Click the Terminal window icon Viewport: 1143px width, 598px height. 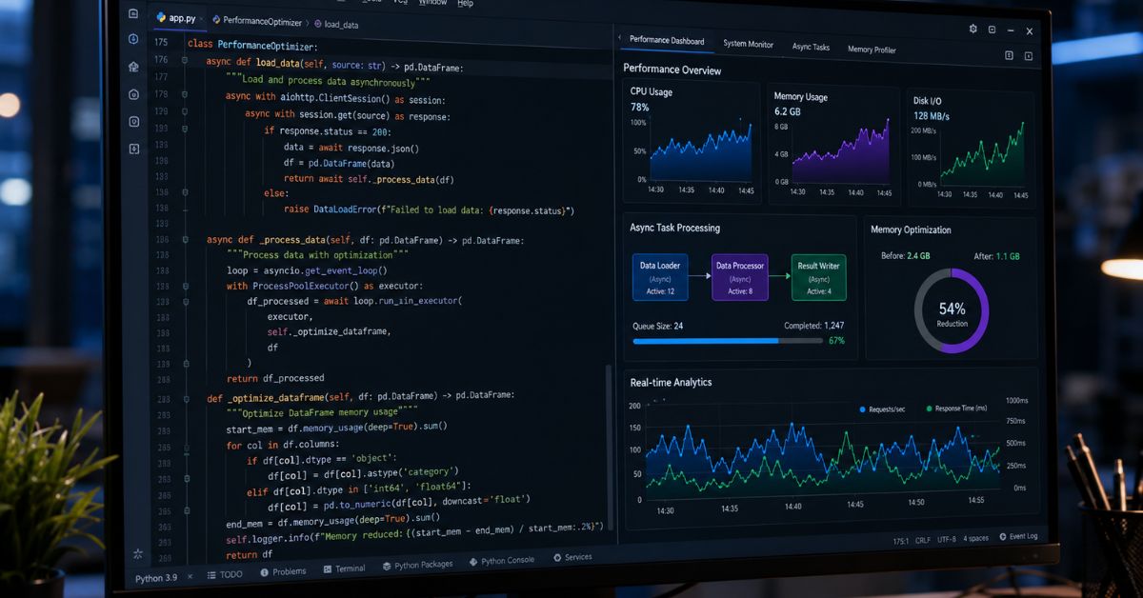(x=328, y=568)
